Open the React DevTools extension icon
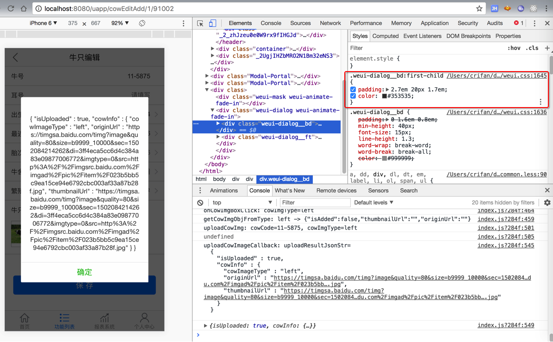 pos(533,8)
